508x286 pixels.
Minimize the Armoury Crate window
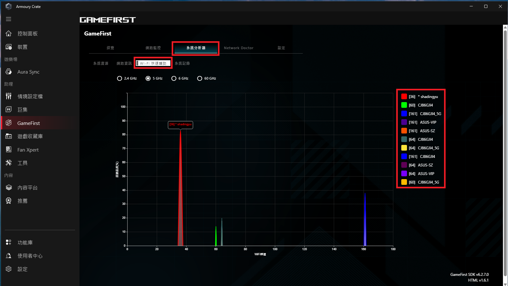(471, 6)
